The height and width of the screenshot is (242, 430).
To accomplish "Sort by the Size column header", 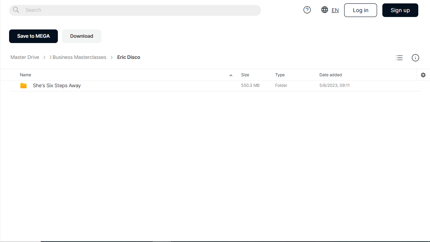I will [245, 75].
